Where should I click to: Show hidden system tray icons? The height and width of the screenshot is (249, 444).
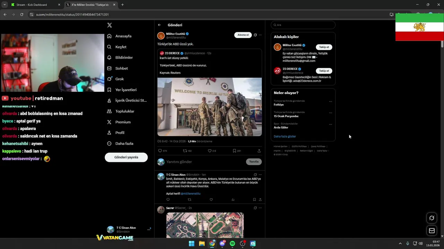coord(400,243)
